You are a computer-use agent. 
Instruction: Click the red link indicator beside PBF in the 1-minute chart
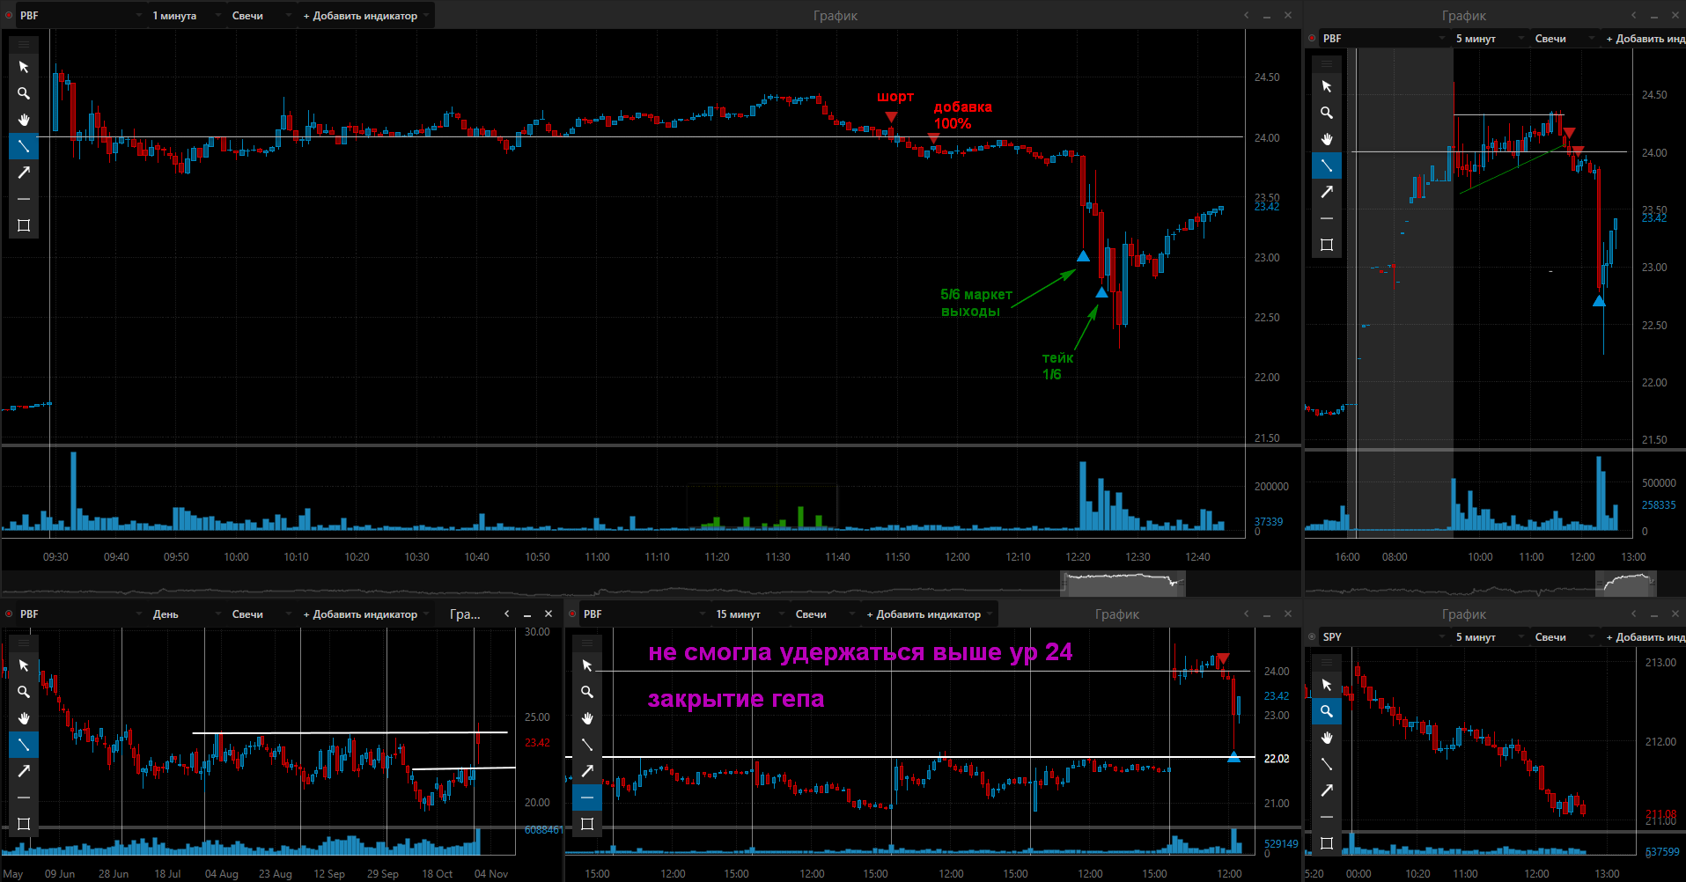click(x=9, y=15)
